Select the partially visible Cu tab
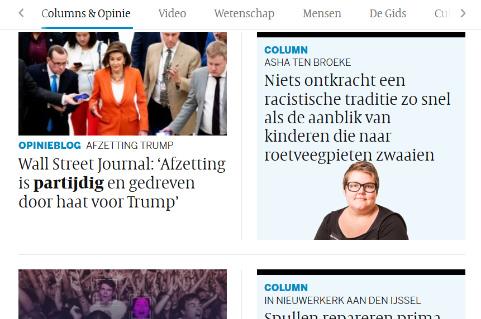 (442, 13)
